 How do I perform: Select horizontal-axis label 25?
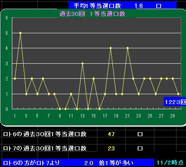pyautogui.click(x=150, y=116)
